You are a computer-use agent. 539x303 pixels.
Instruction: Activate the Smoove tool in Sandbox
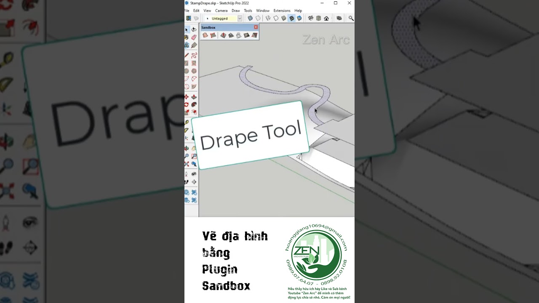coord(223,35)
